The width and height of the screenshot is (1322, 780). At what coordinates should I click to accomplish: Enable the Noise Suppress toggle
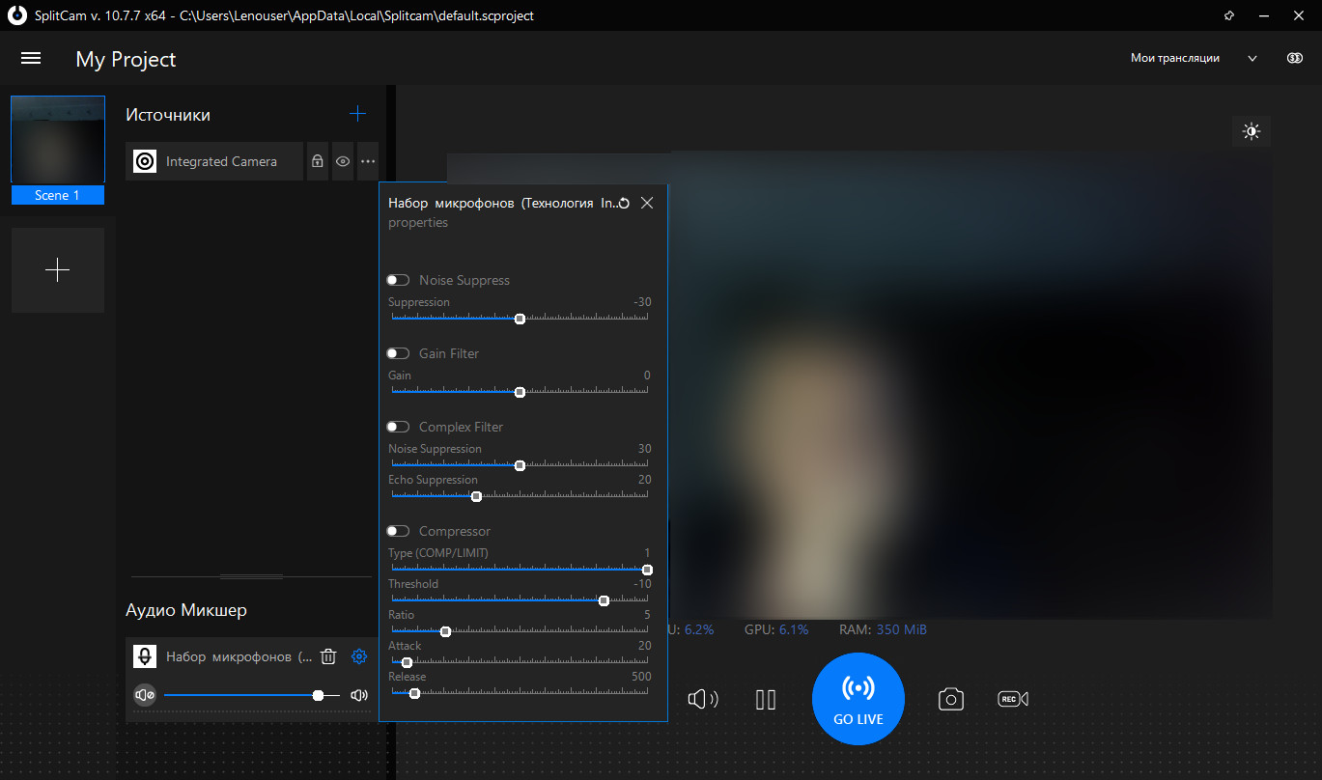398,280
